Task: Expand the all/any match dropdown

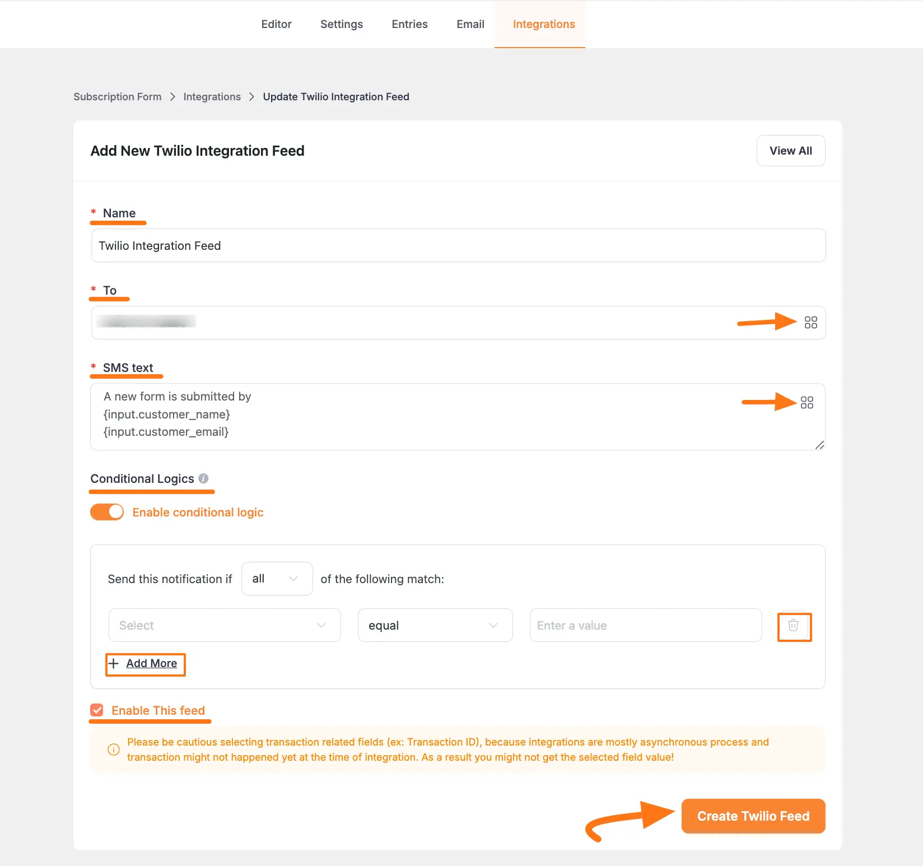Action: (x=277, y=579)
